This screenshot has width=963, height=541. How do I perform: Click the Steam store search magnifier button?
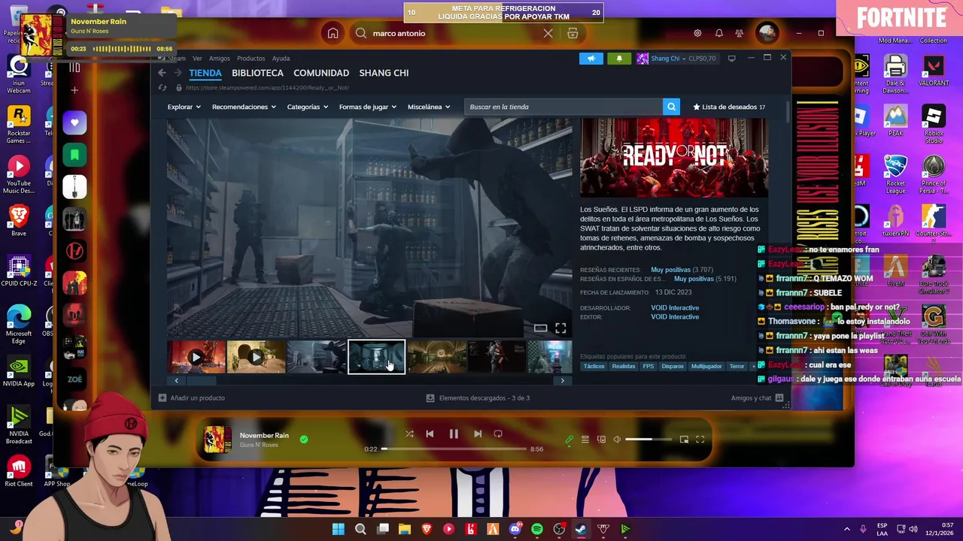click(671, 107)
